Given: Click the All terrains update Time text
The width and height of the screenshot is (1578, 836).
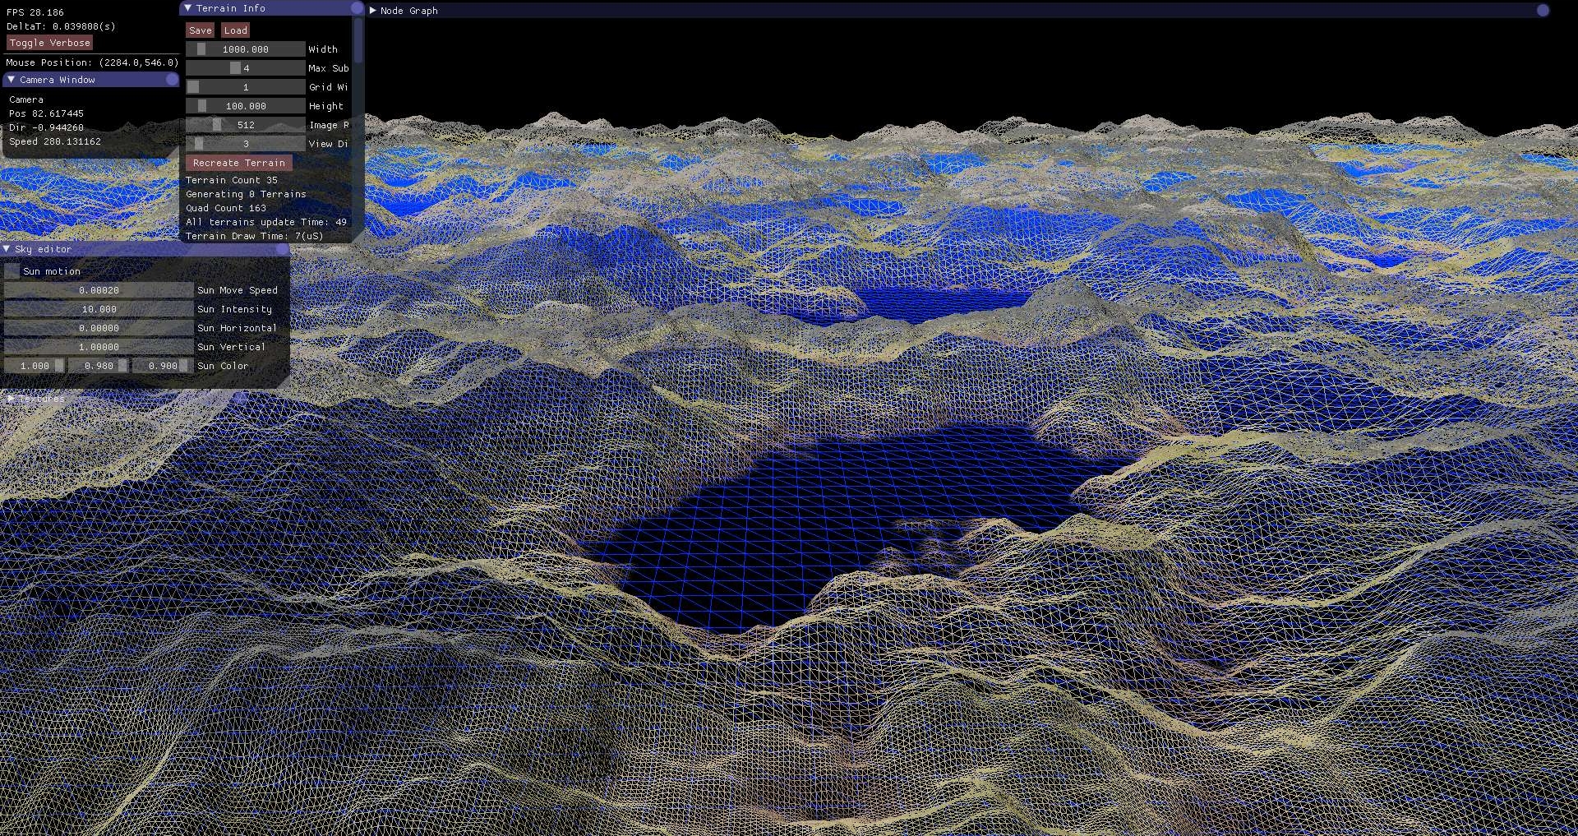Looking at the screenshot, I should (266, 222).
